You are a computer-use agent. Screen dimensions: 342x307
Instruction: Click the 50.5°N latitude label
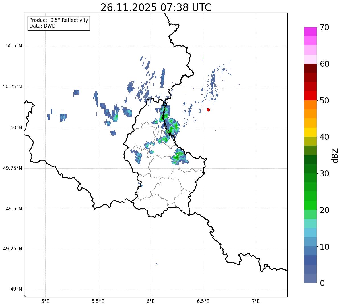[x=14, y=46]
